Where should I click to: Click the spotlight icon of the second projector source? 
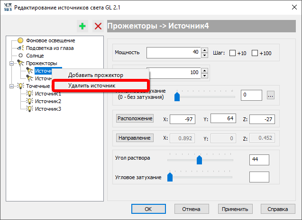(x=29, y=78)
